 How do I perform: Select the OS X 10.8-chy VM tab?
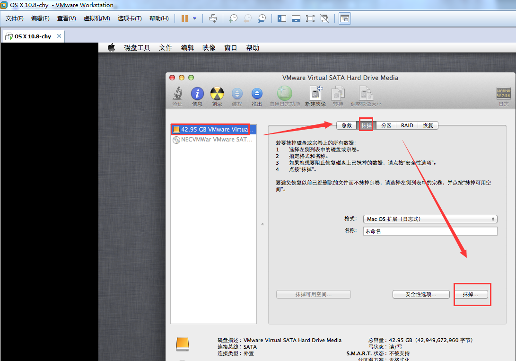[x=33, y=36]
